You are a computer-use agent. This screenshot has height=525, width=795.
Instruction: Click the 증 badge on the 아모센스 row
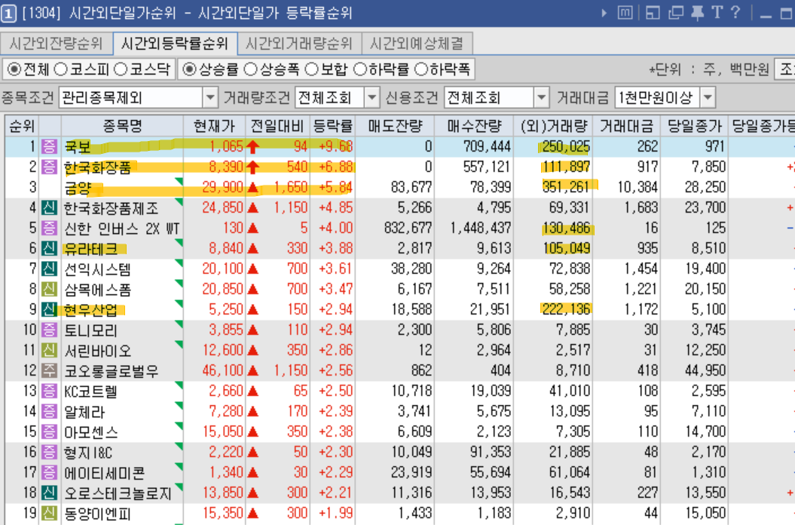click(x=49, y=431)
